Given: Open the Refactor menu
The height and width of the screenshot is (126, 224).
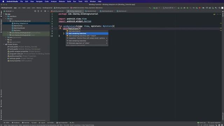Looking at the screenshot, I should [x=62, y=1].
